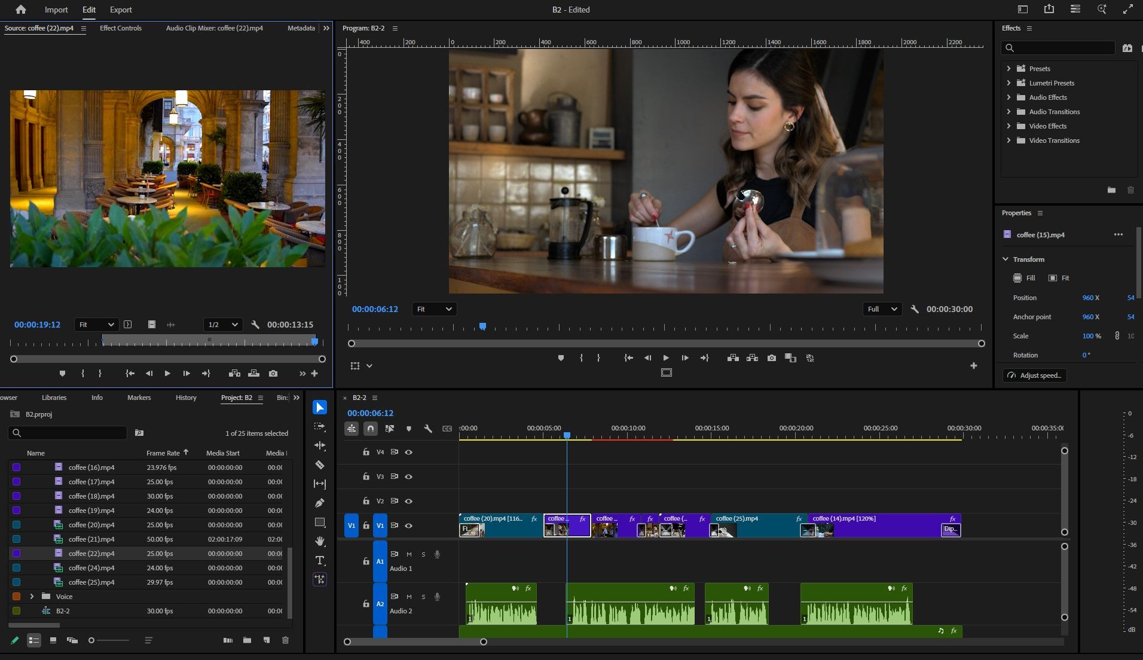Image resolution: width=1143 pixels, height=660 pixels.
Task: Select the Type tool
Action: (320, 560)
